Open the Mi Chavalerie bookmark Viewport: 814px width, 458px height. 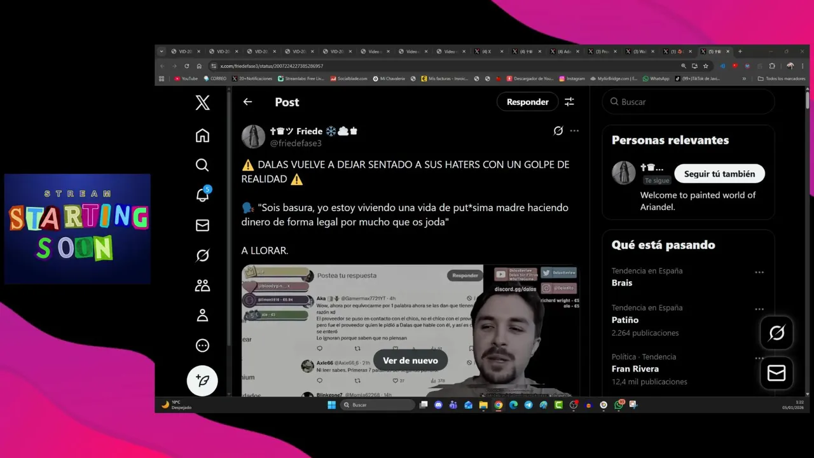pos(389,79)
